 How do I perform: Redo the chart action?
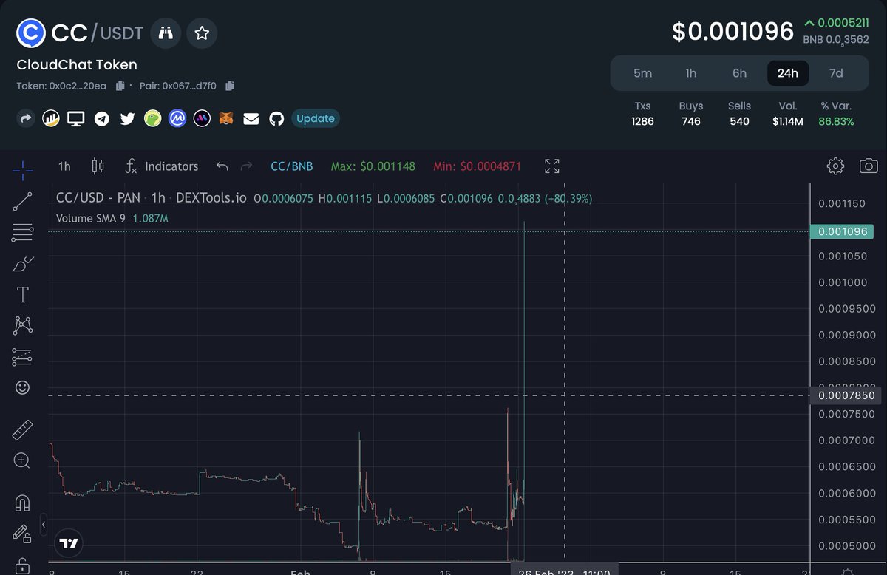pos(247,166)
